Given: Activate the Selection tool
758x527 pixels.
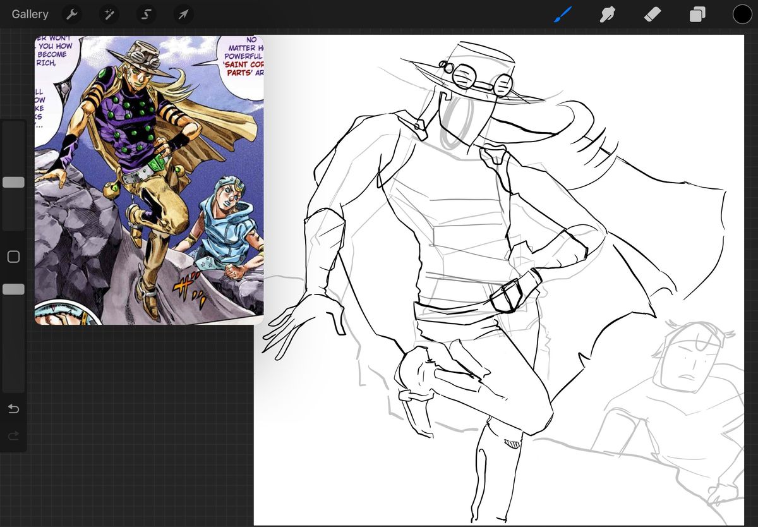Looking at the screenshot, I should pos(146,14).
